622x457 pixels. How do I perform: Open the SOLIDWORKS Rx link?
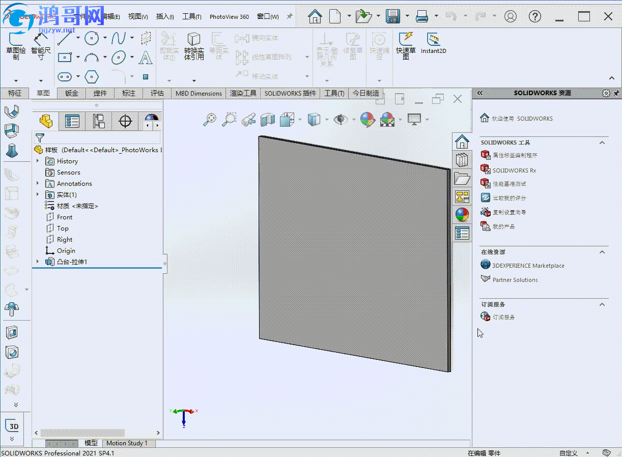click(x=514, y=170)
